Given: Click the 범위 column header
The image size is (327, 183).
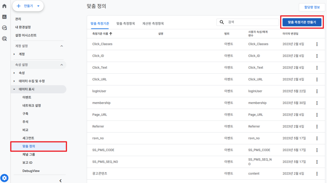Looking at the screenshot, I should click(x=227, y=34).
